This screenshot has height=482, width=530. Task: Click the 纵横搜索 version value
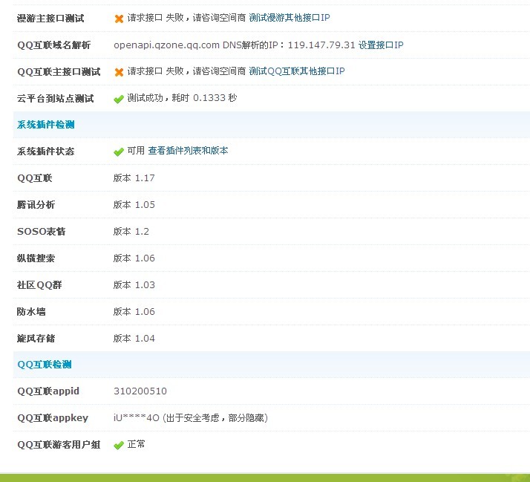click(134, 258)
